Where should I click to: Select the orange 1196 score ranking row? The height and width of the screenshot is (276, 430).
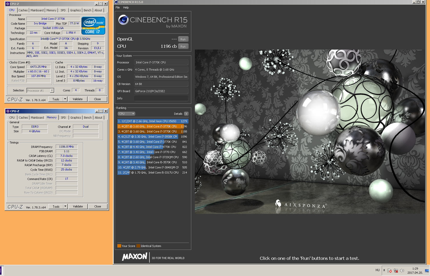(153, 126)
